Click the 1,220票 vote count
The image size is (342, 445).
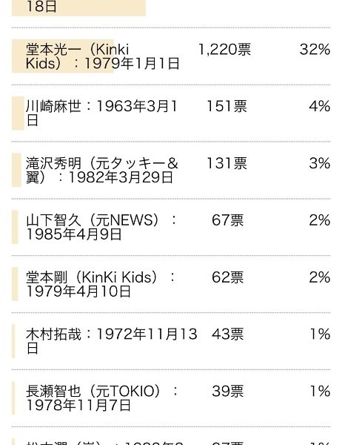click(x=224, y=50)
